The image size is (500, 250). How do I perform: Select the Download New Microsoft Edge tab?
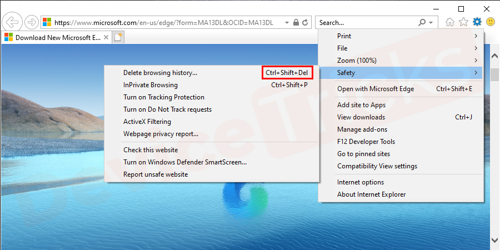pyautogui.click(x=57, y=37)
